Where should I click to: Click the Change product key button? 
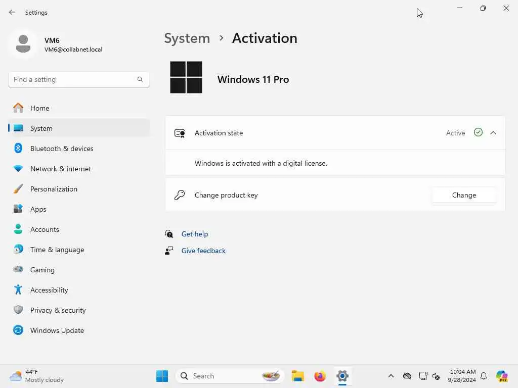(x=464, y=195)
